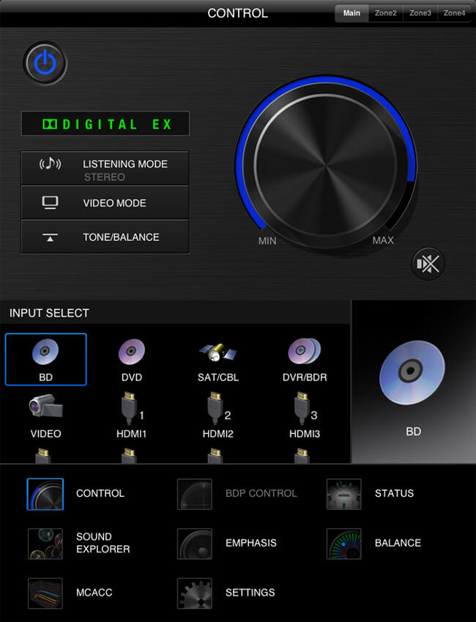476x622 pixels.
Task: Expand the TONE/BALANCE settings
Action: pyautogui.click(x=105, y=237)
